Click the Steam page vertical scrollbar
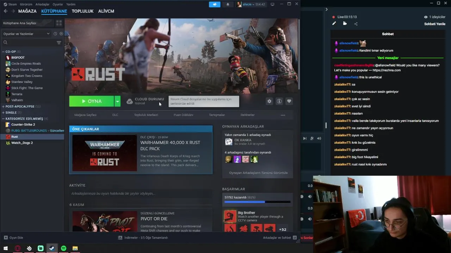 (299, 54)
